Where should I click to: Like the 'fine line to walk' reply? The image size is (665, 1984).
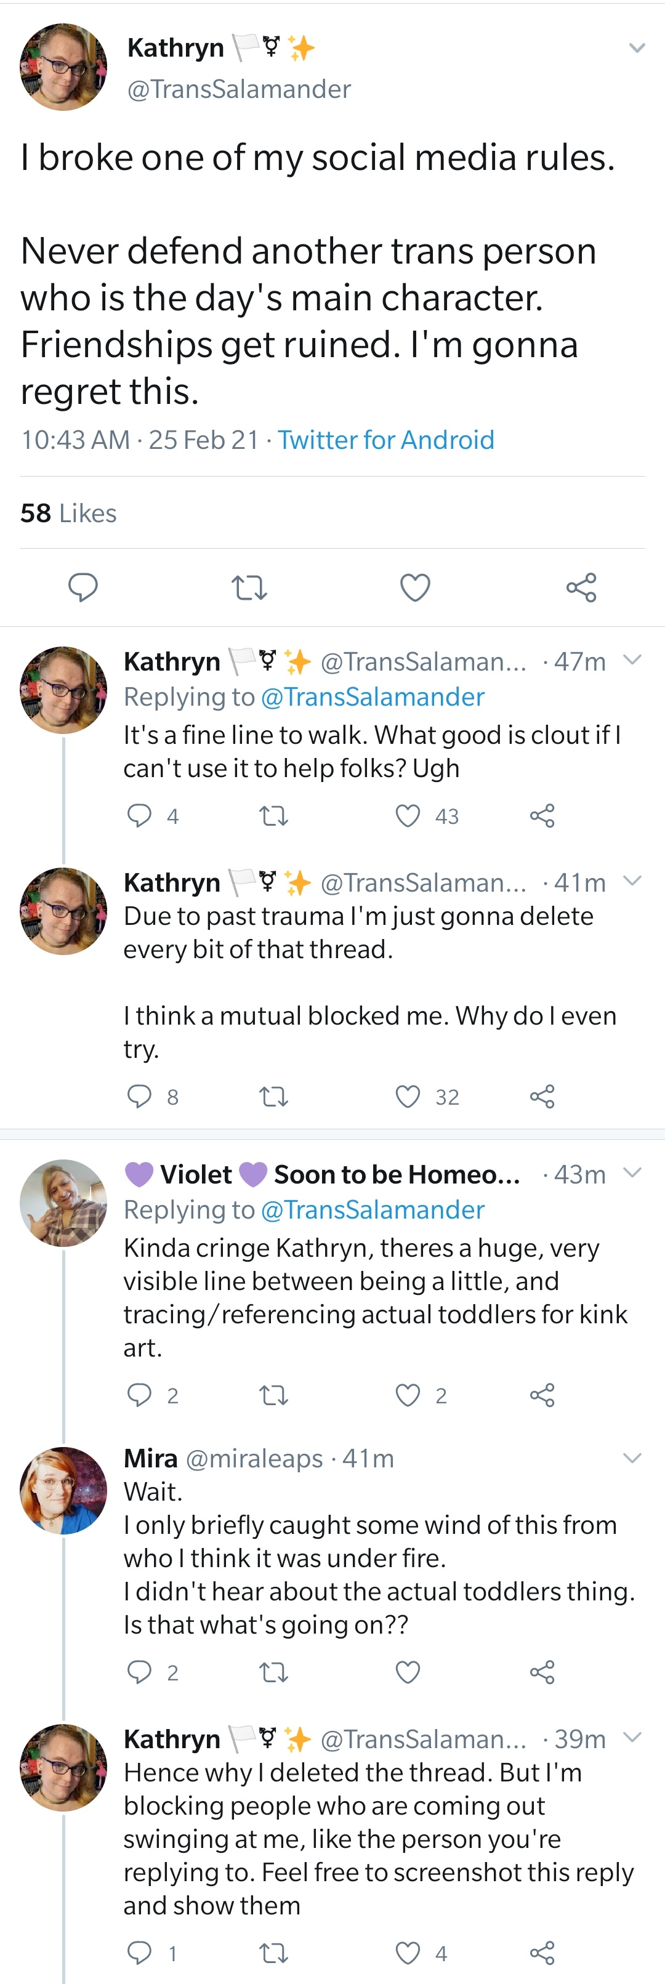point(408,816)
